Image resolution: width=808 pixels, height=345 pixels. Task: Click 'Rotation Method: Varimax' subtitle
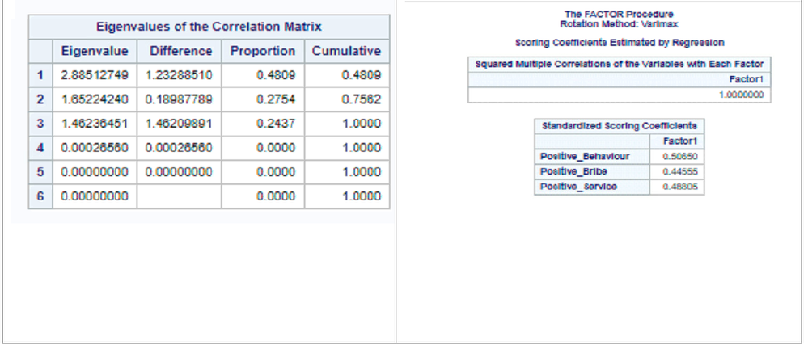(x=619, y=23)
